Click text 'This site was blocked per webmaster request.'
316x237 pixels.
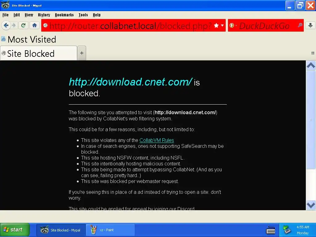pyautogui.click(x=130, y=181)
